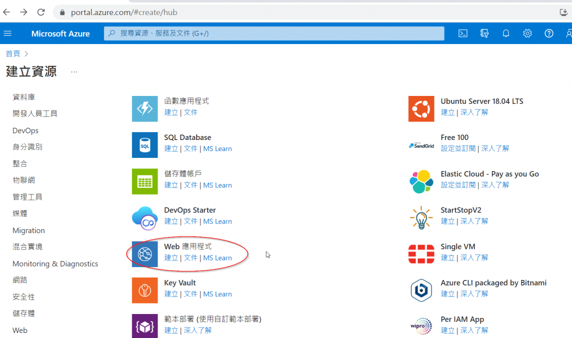Click the Web 應用程式 globe icon
The width and height of the screenshot is (572, 338).
145,254
